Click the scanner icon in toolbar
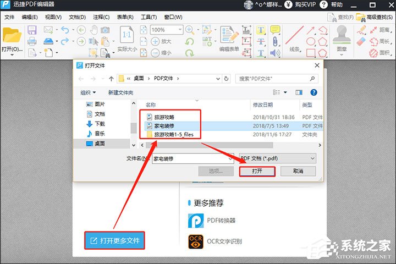The height and width of the screenshot is (264, 396). tap(48, 41)
